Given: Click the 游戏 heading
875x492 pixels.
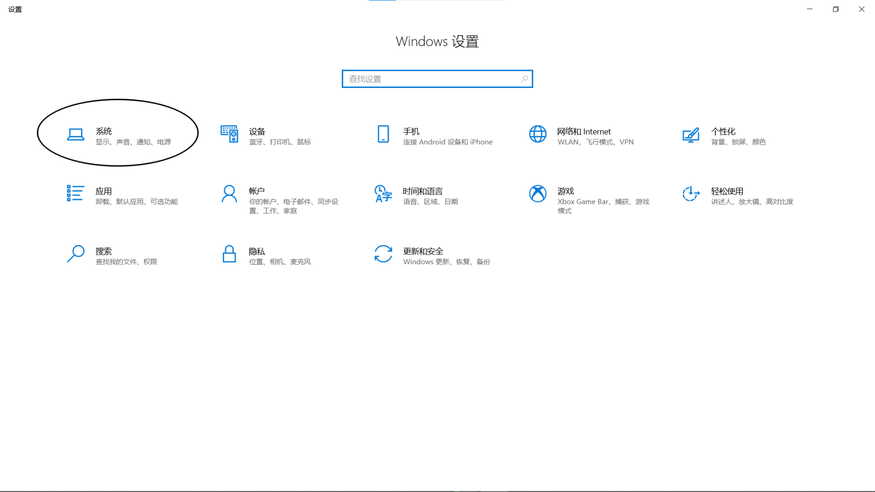Looking at the screenshot, I should pos(566,191).
